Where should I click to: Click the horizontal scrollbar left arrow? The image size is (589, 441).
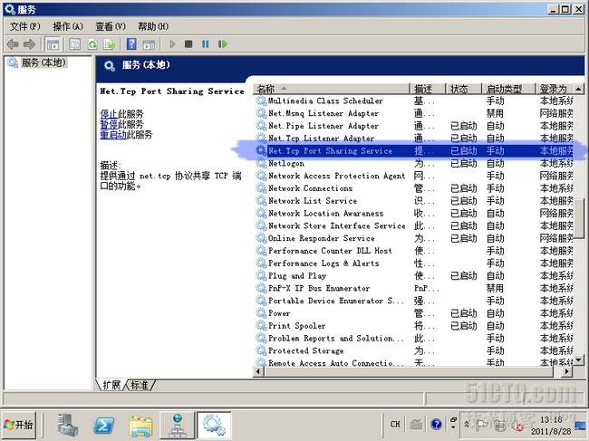(258, 371)
